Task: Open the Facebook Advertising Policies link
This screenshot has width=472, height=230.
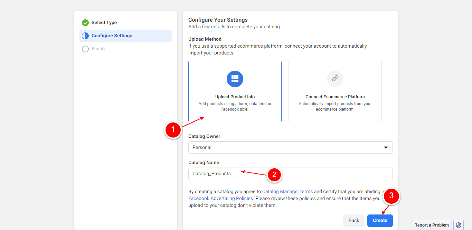Action: pos(220,198)
